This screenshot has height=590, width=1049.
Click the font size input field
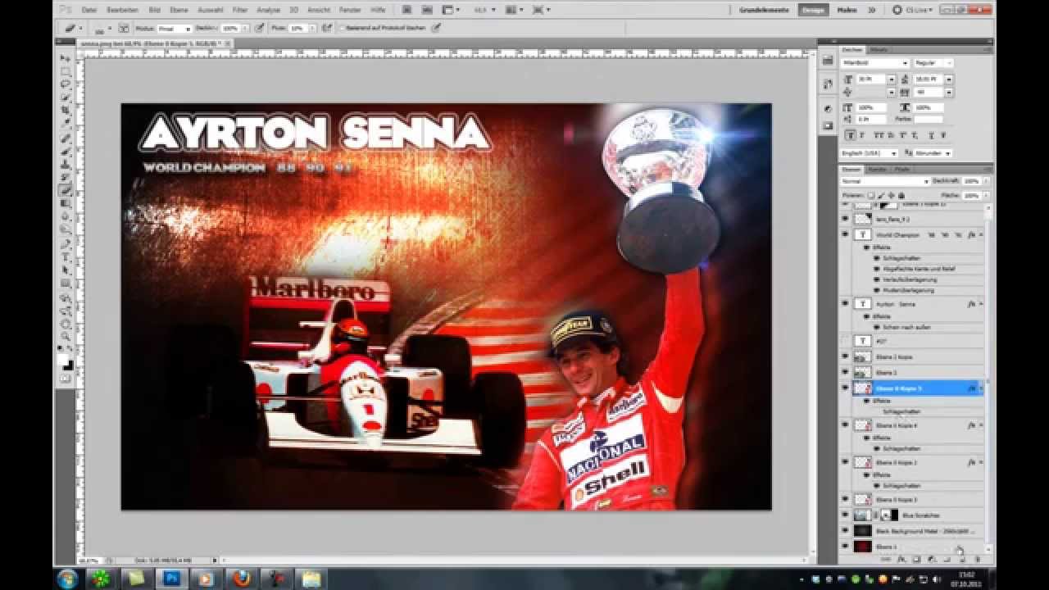point(870,79)
